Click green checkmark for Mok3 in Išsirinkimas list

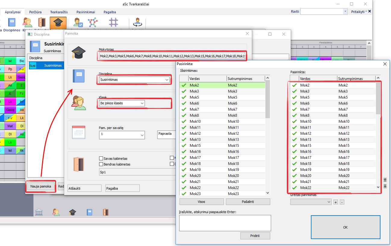[x=184, y=91]
